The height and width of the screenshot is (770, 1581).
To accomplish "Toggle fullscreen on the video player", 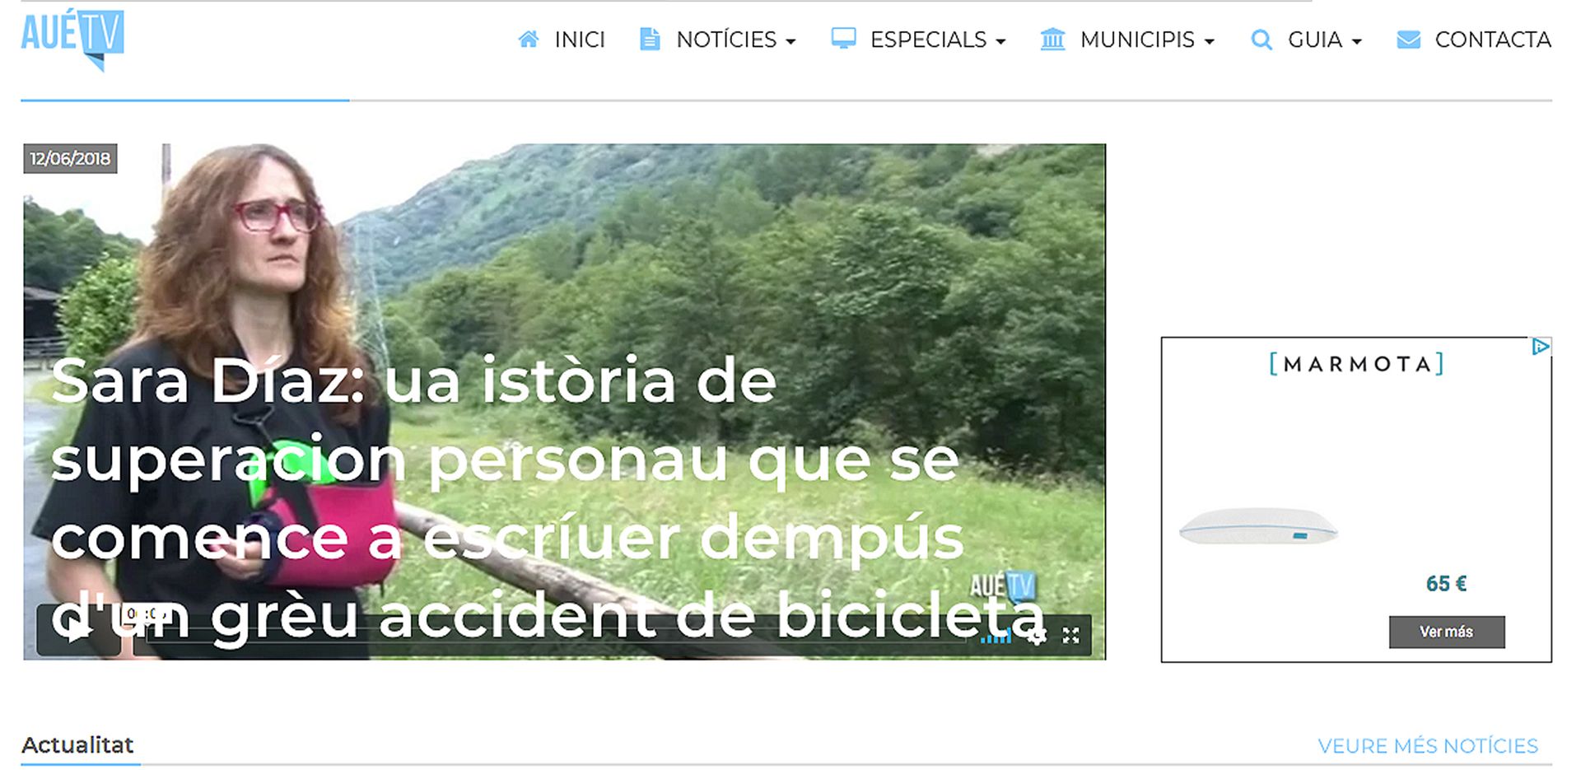I will 1070,635.
